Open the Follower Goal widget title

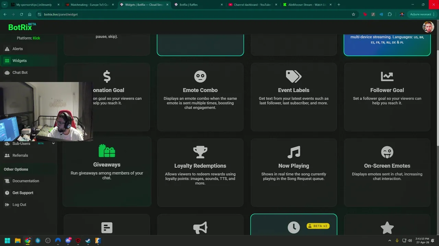387,90
